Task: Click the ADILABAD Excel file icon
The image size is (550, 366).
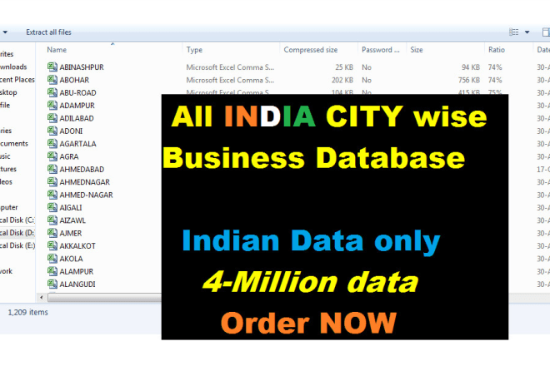Action: pyautogui.click(x=52, y=117)
